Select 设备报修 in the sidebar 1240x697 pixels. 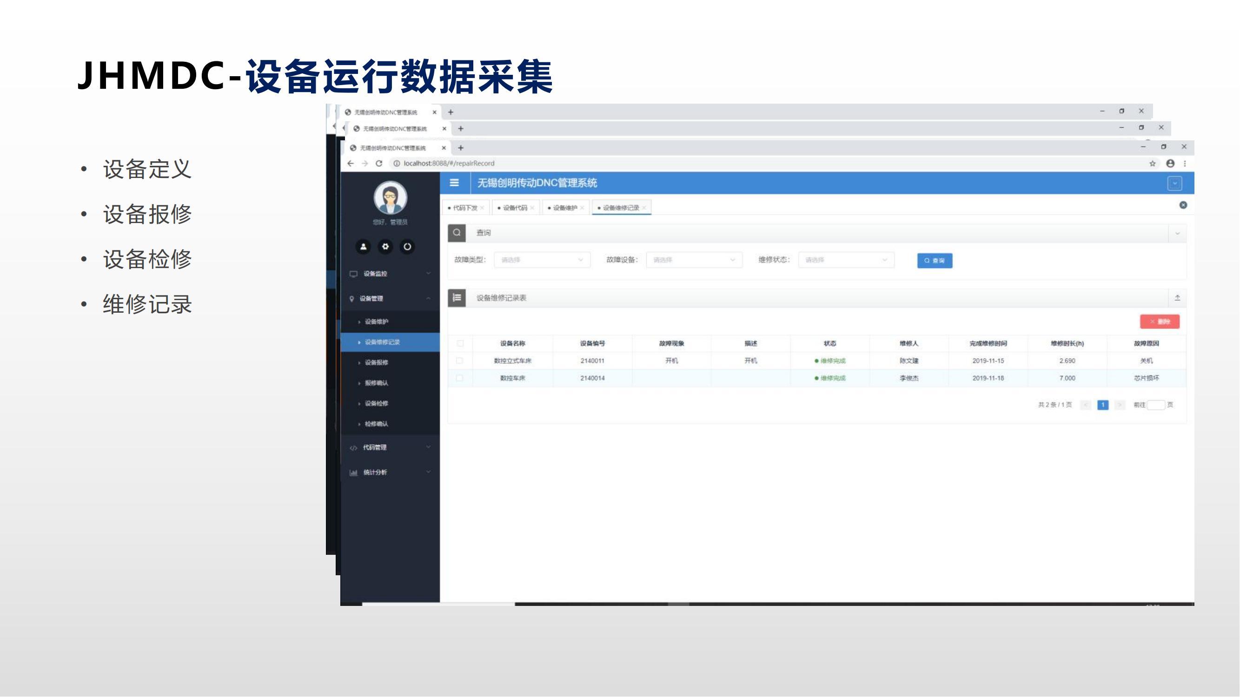(x=377, y=363)
